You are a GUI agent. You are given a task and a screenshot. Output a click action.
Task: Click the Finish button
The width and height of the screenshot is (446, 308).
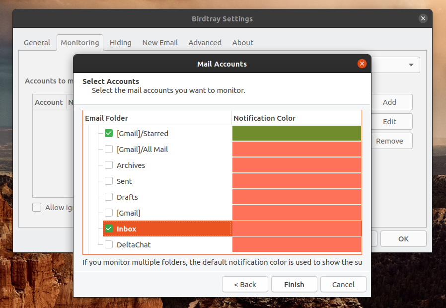pyautogui.click(x=294, y=284)
